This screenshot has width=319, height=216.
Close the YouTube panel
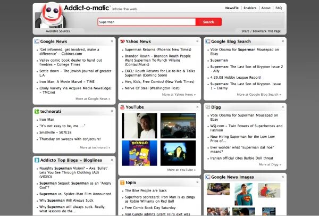(x=197, y=107)
